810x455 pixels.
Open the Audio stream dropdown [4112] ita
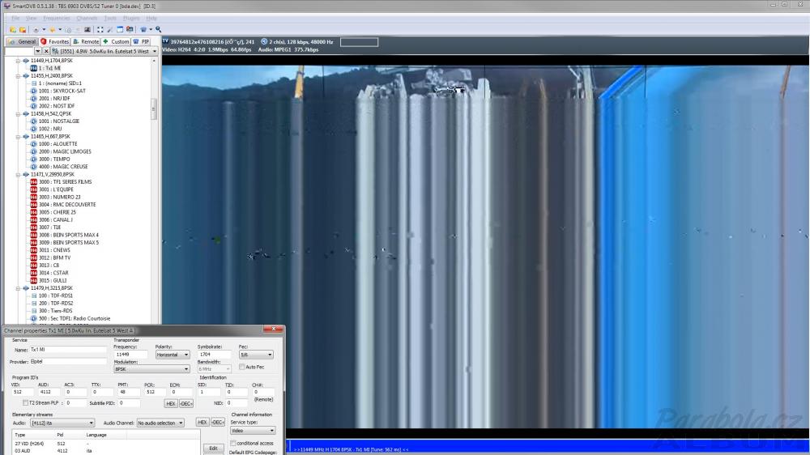click(62, 423)
